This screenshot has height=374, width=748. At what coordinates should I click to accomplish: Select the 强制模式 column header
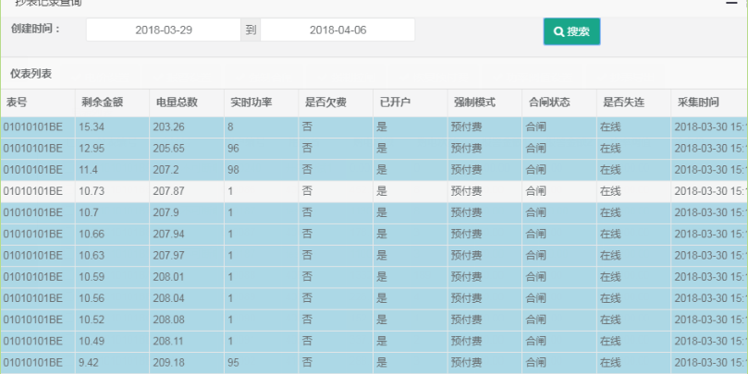[x=473, y=103]
